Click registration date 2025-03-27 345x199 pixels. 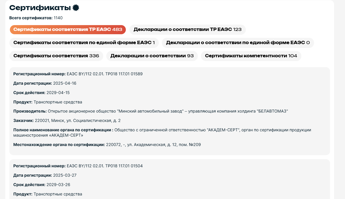(x=65, y=175)
